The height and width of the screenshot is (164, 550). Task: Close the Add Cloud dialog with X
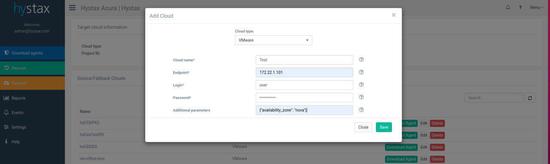(x=394, y=15)
